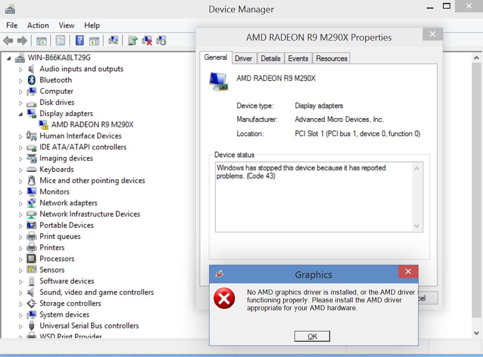Click Device Manager scrollbar down arrow
The height and width of the screenshot is (357, 483).
[476, 333]
